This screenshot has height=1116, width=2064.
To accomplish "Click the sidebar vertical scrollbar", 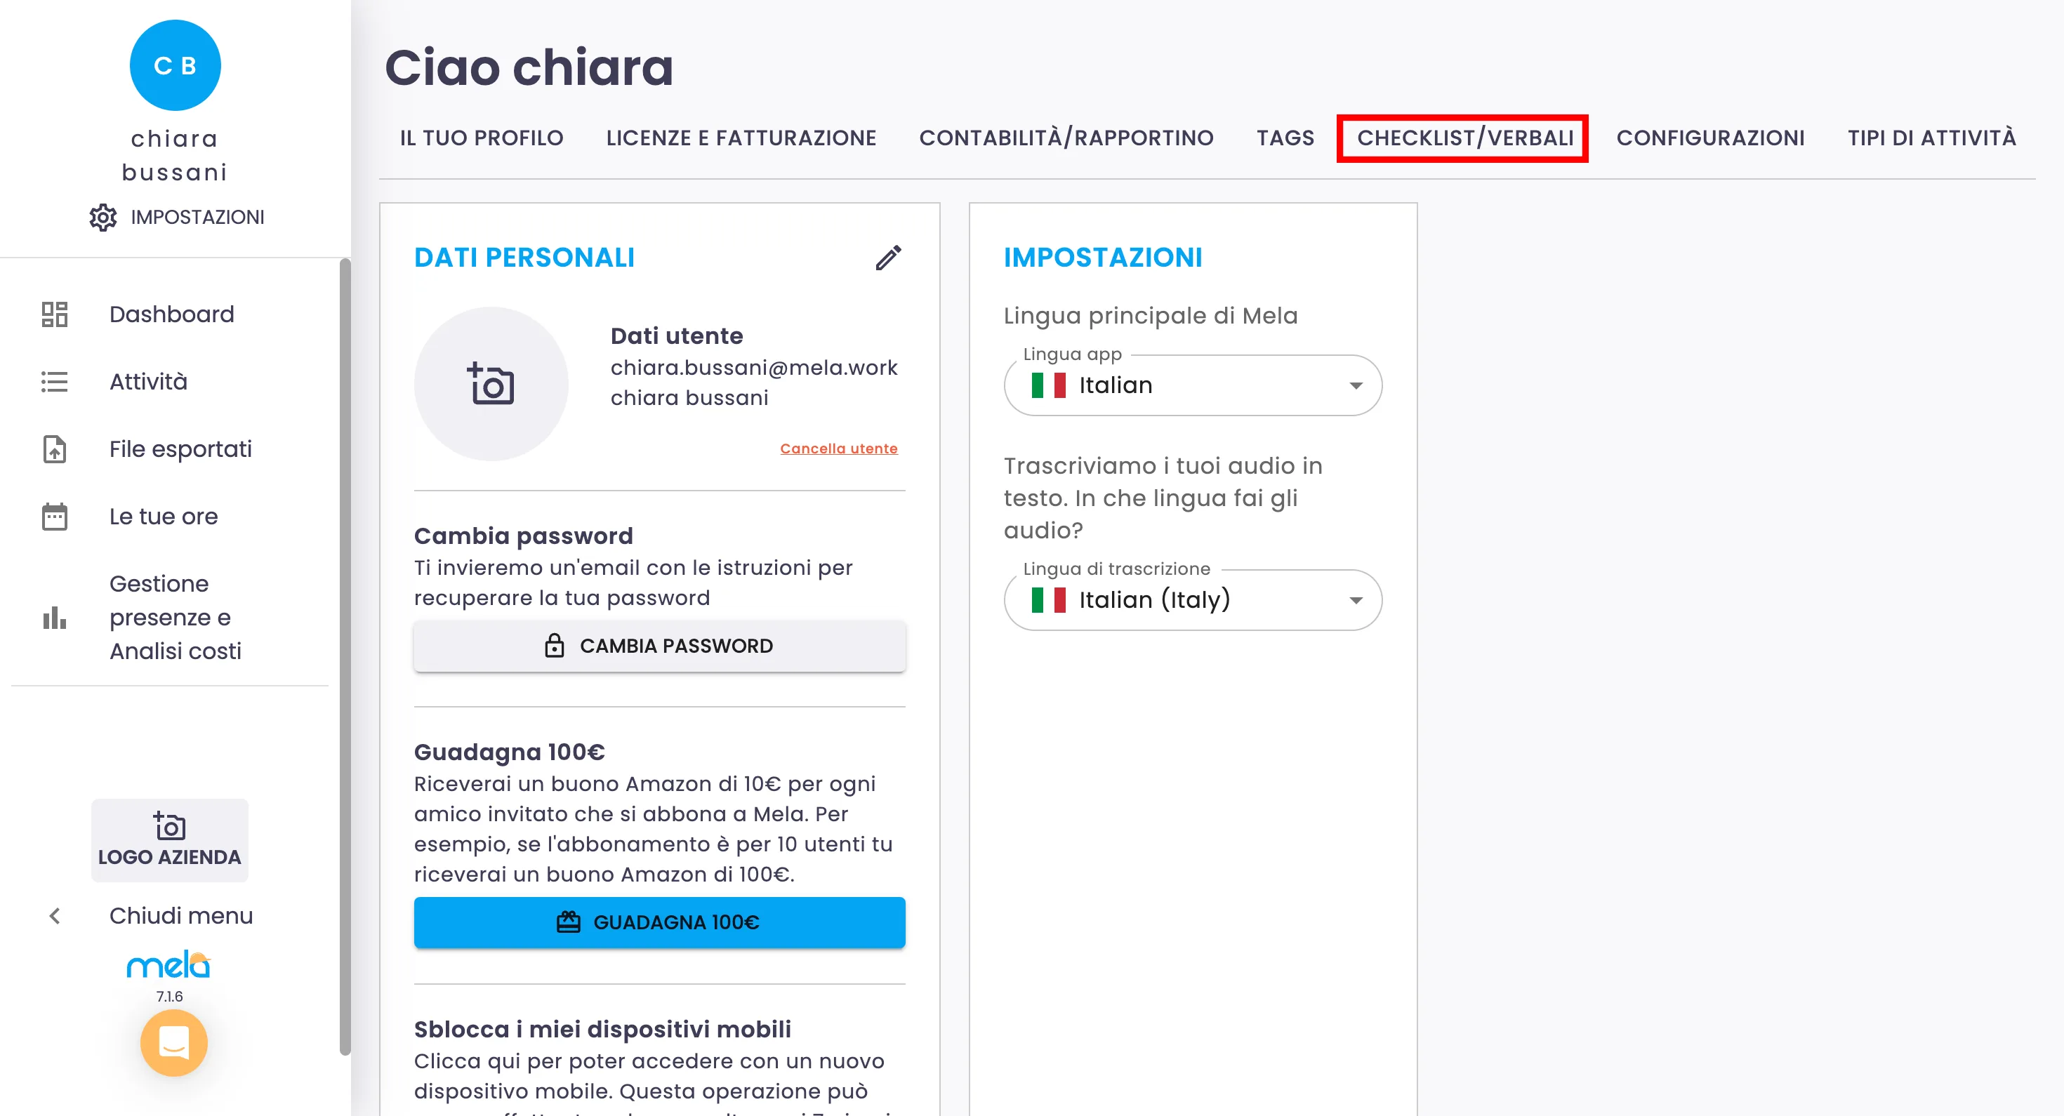I will click(x=345, y=657).
